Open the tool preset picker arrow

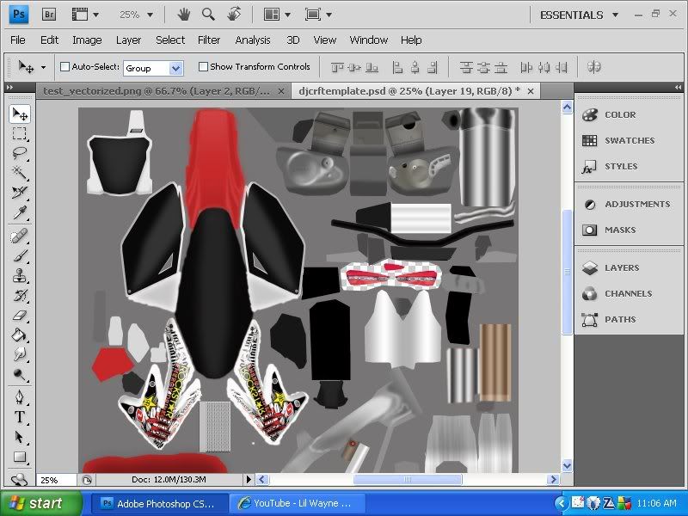(x=43, y=67)
